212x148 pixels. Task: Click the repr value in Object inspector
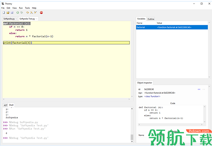tap(160, 93)
